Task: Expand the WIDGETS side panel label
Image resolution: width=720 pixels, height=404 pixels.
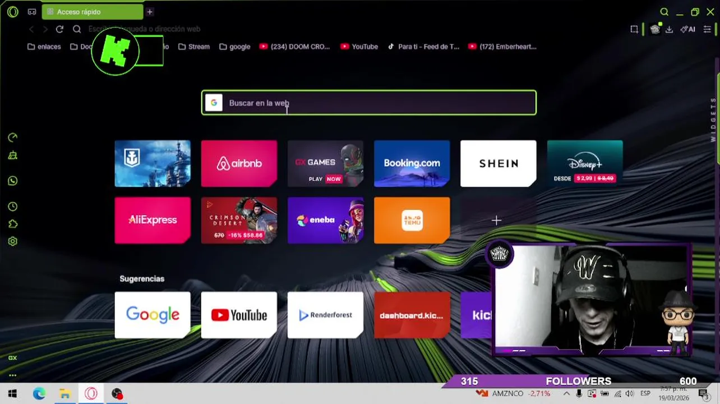Action: coord(713,120)
